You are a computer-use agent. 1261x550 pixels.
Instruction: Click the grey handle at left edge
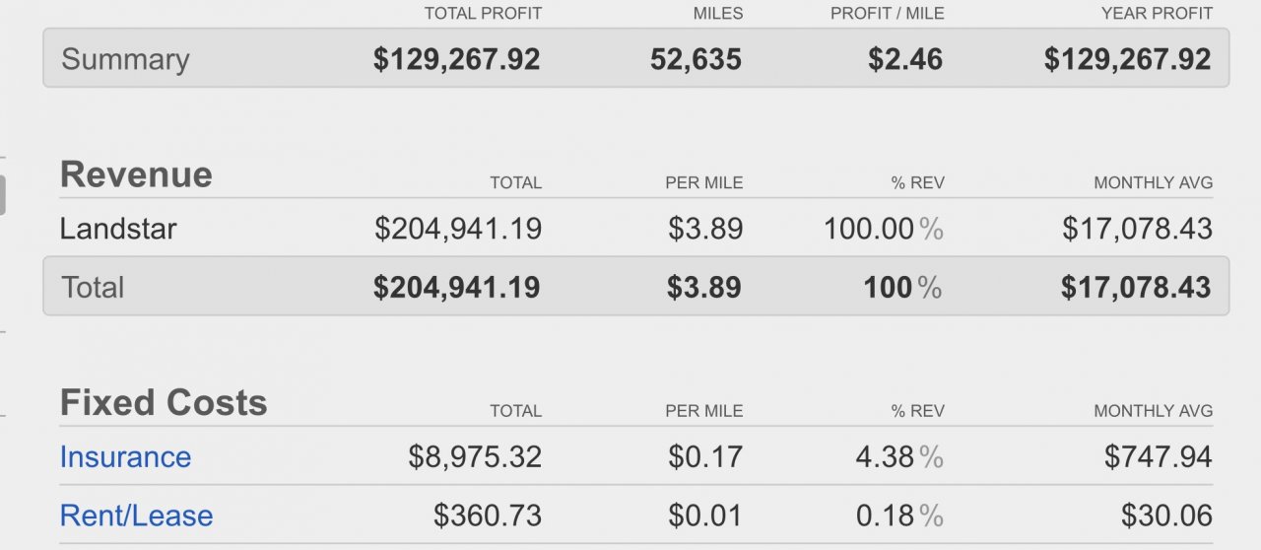coord(2,195)
